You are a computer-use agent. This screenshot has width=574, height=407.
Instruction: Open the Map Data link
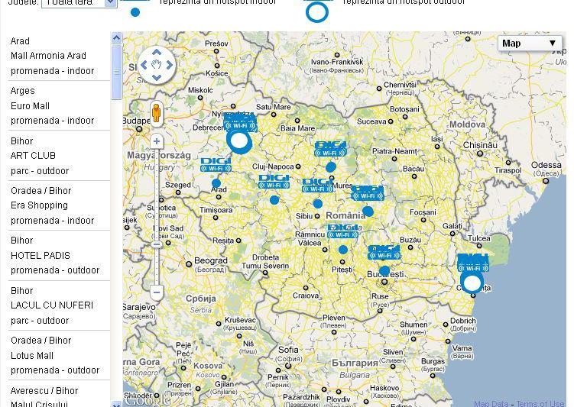coord(491,404)
